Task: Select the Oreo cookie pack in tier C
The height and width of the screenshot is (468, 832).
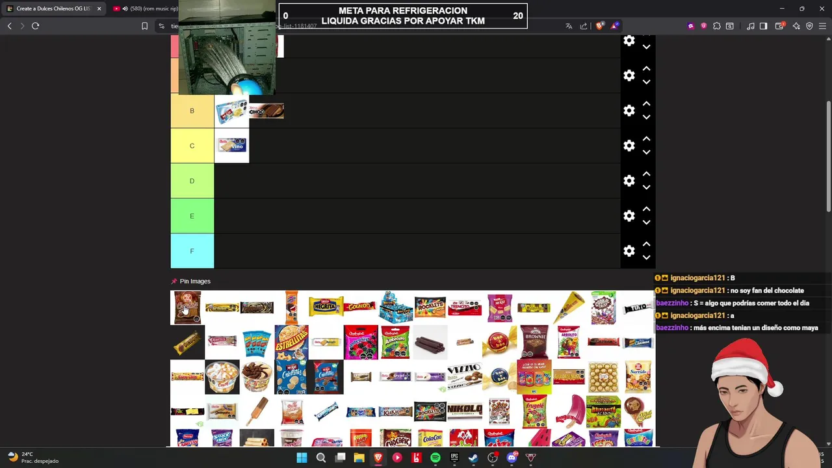Action: click(x=231, y=146)
